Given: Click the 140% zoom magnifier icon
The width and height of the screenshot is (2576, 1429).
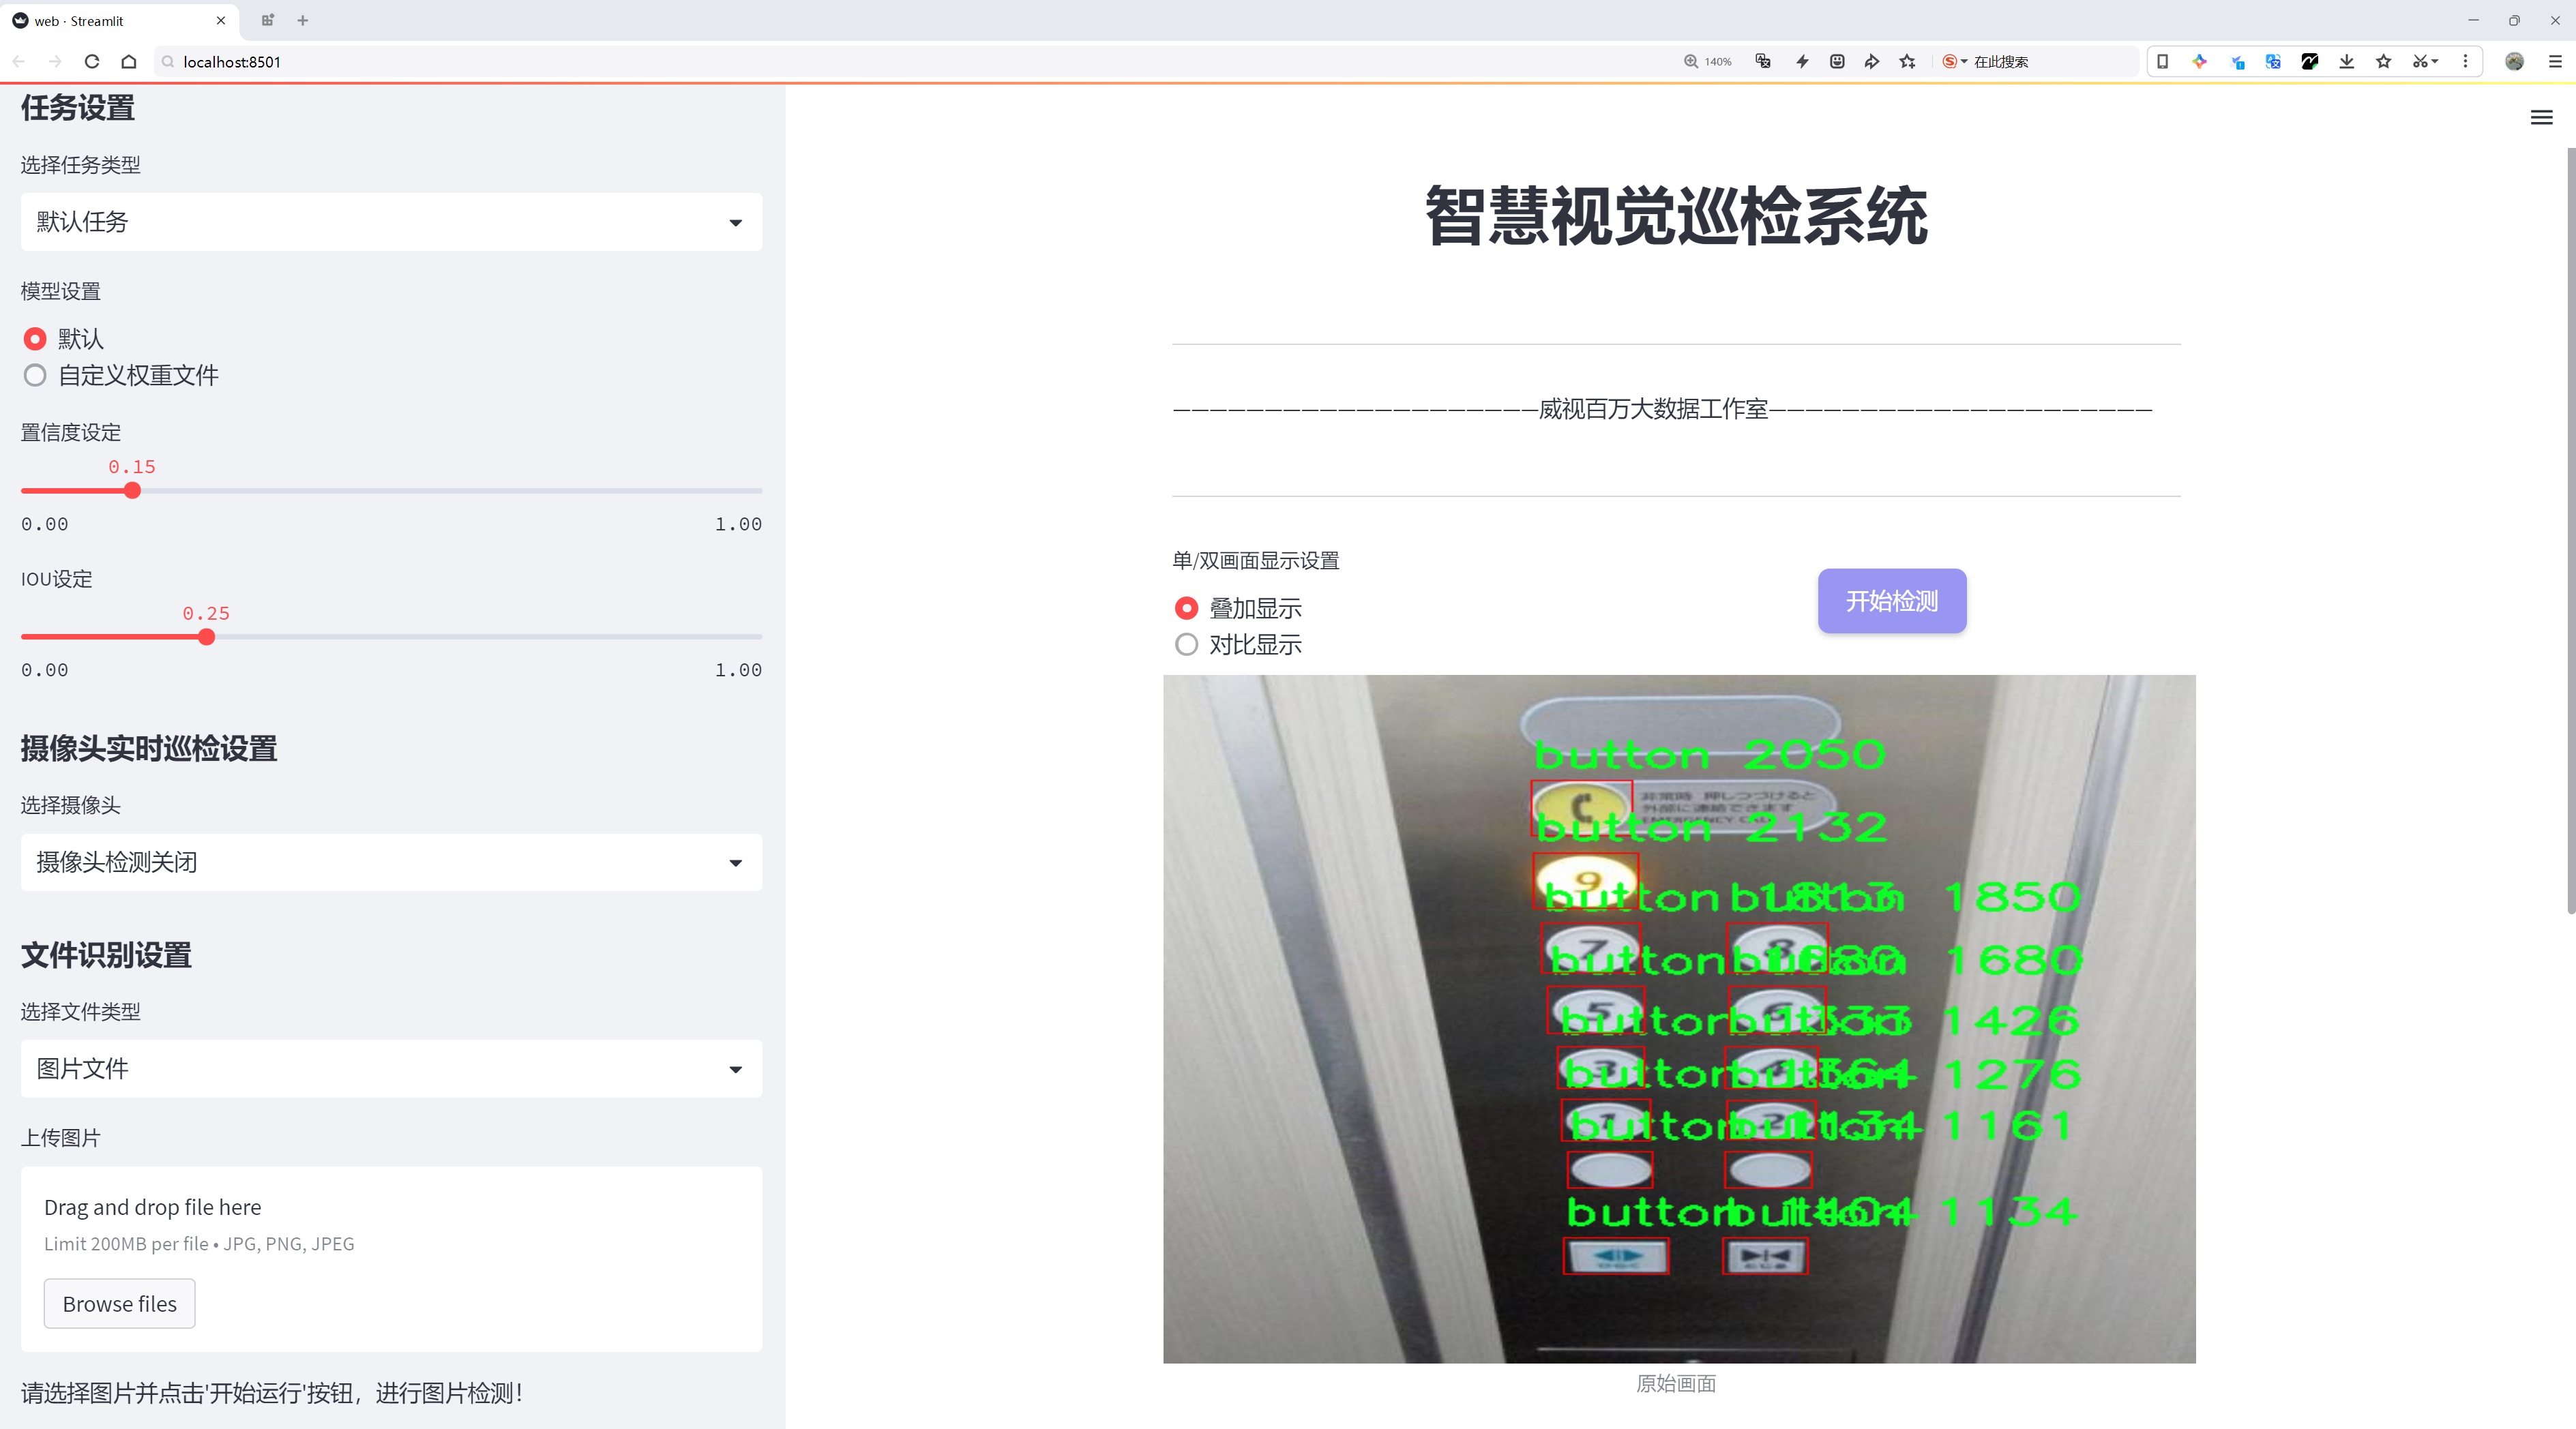Looking at the screenshot, I should 1690,62.
